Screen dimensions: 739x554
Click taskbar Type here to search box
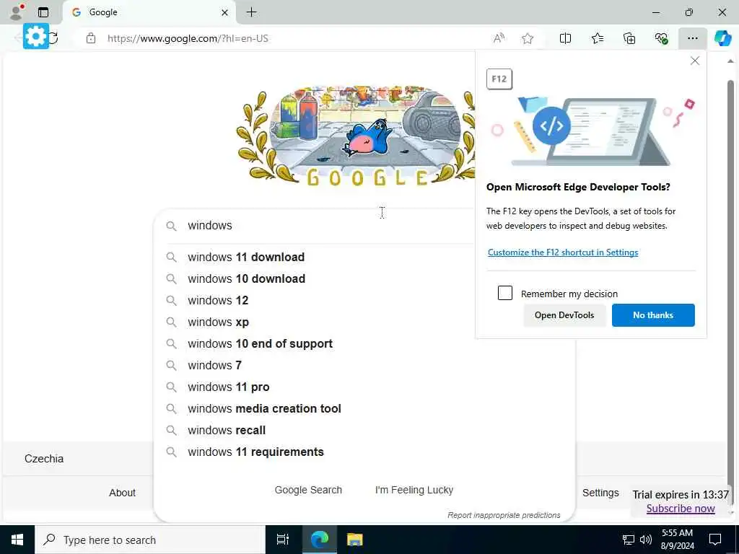pyautogui.click(x=150, y=540)
